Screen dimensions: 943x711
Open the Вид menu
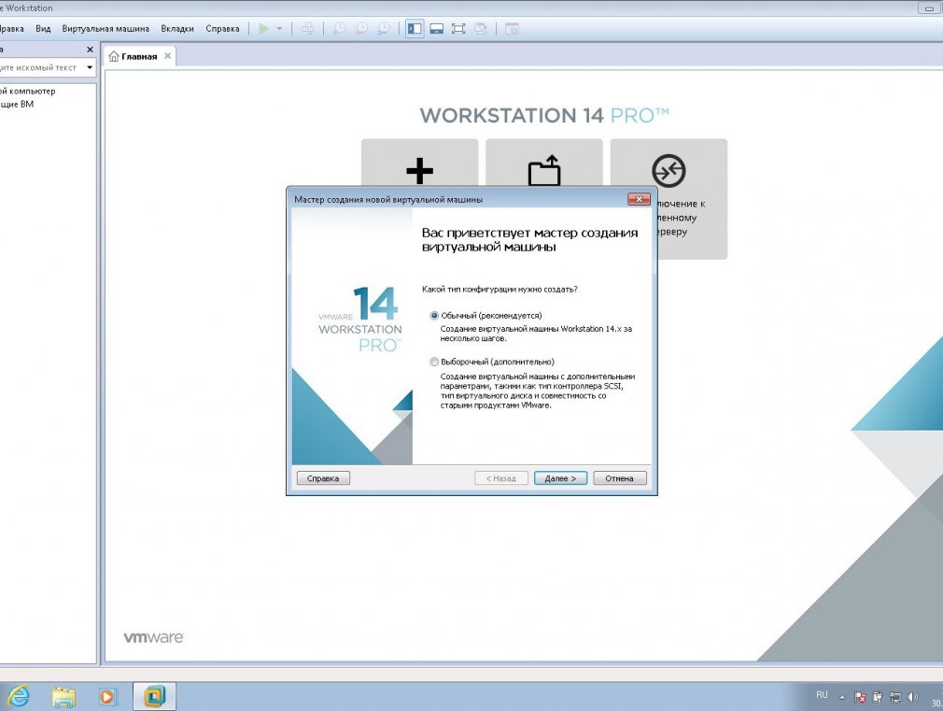(43, 28)
